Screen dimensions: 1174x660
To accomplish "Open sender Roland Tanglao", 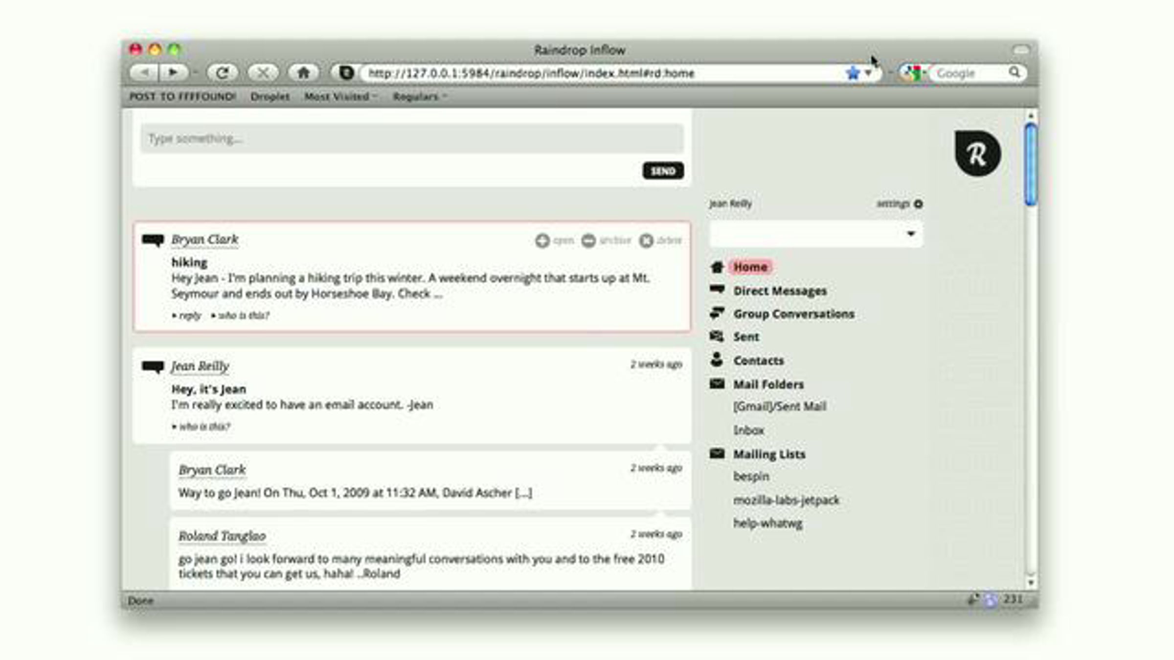I will point(222,536).
